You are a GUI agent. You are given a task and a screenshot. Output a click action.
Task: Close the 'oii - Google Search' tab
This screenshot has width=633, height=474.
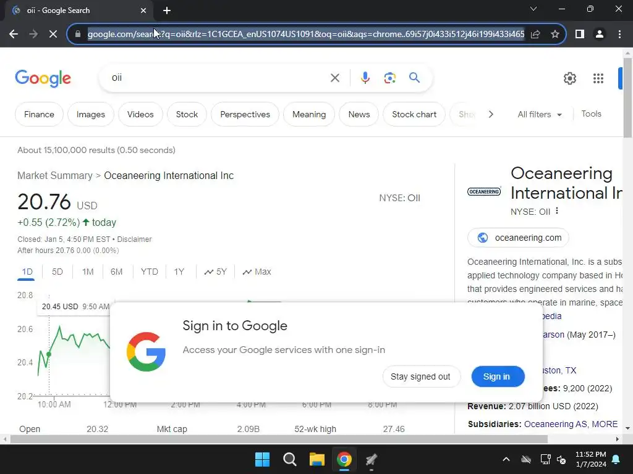143,10
